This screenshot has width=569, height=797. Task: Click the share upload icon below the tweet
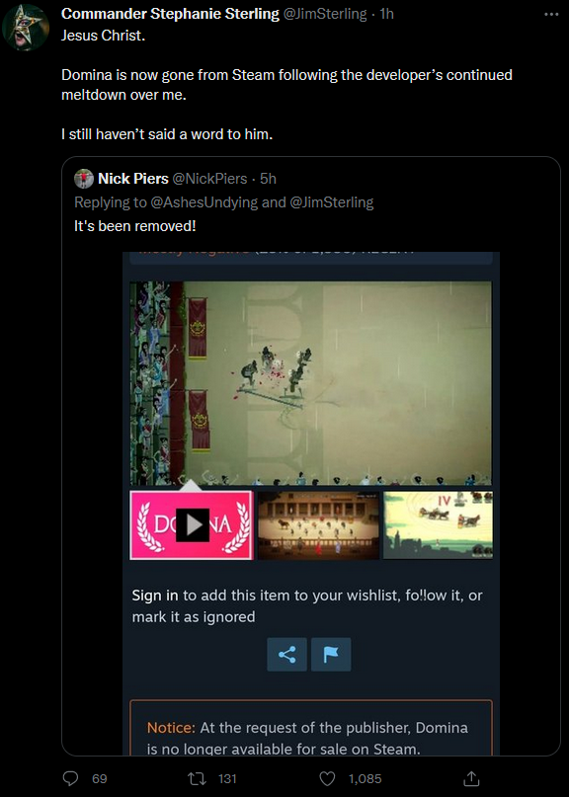471,777
